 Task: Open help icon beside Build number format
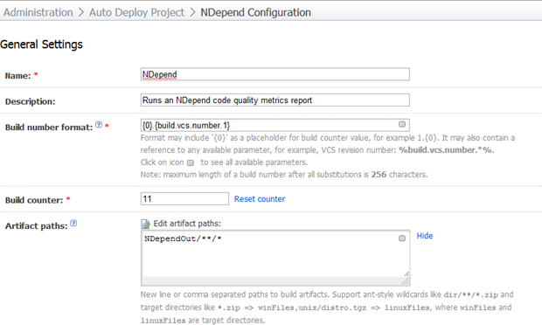point(99,125)
